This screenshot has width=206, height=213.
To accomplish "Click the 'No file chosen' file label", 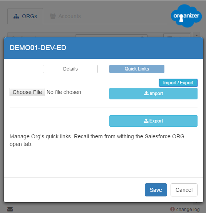I will pyautogui.click(x=64, y=92).
